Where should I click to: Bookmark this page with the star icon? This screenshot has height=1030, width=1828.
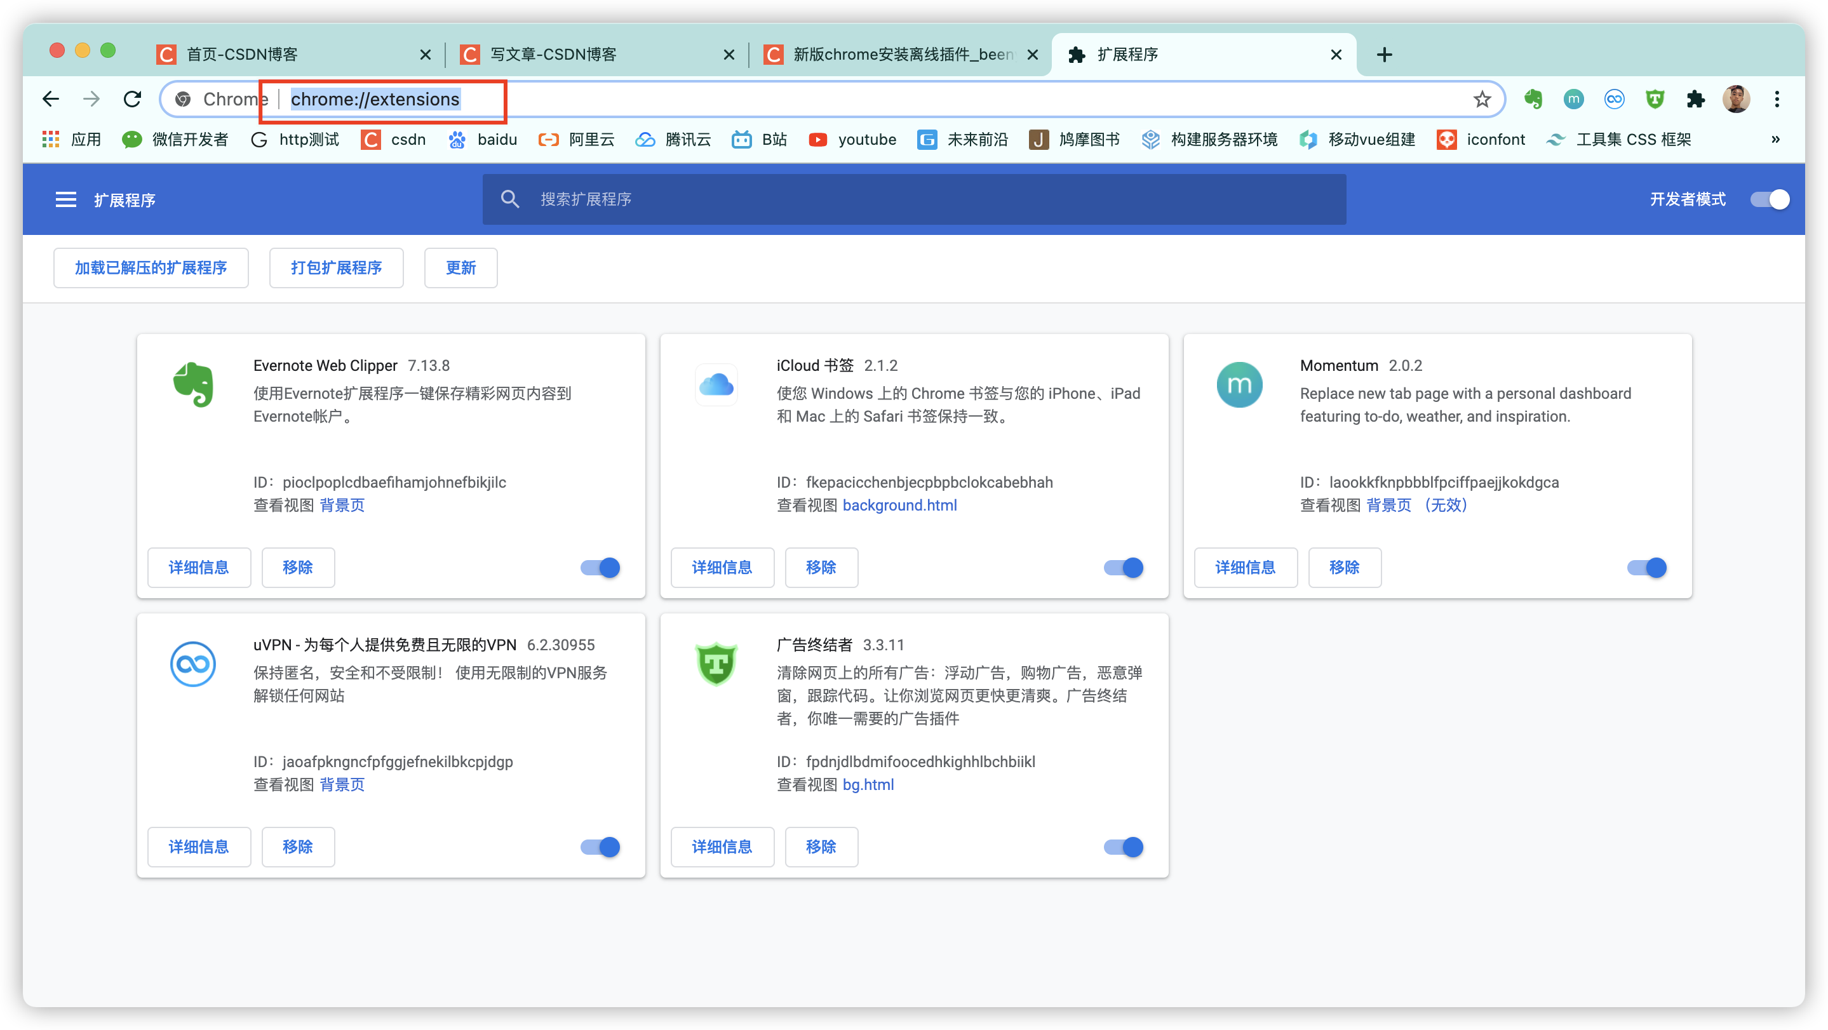[x=1482, y=99]
